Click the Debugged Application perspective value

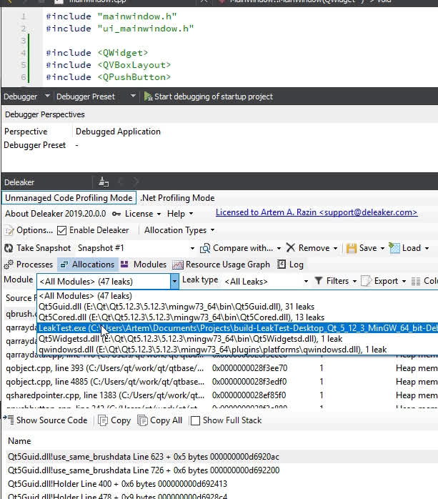click(118, 132)
